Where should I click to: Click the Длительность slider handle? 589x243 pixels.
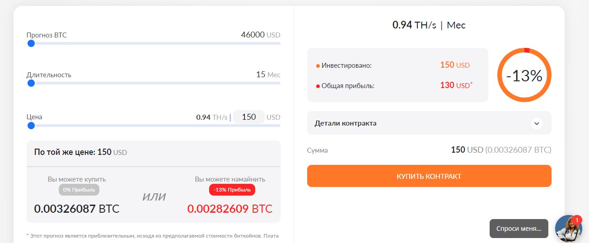pos(31,83)
